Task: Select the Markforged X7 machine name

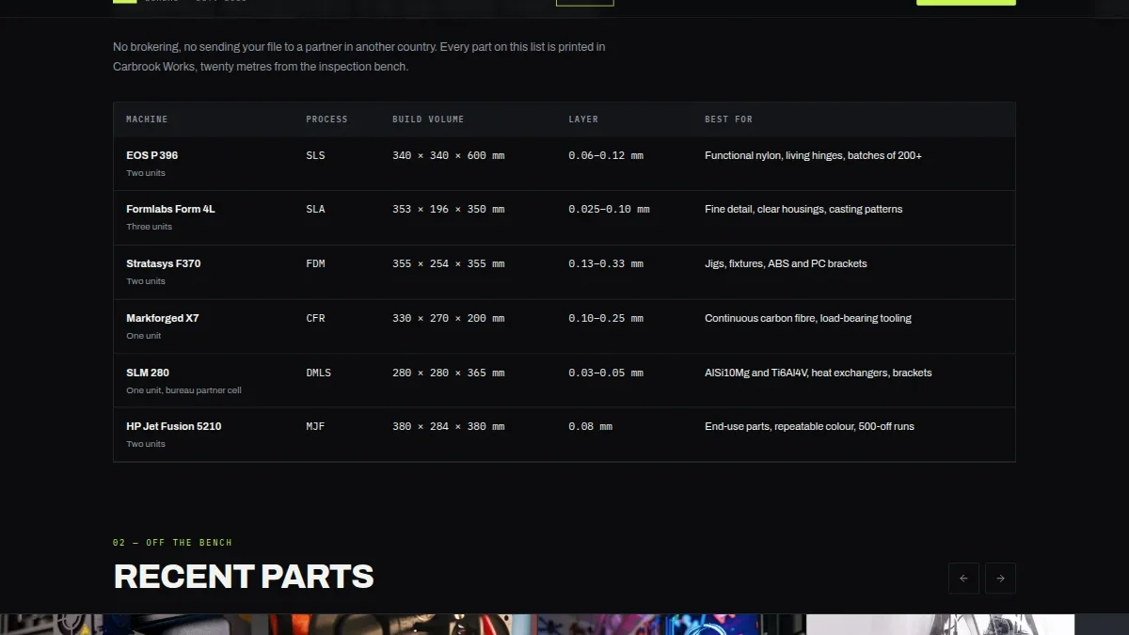Action: click(x=162, y=318)
